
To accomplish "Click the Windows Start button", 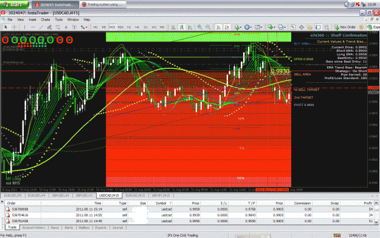I will (x=14, y=4).
